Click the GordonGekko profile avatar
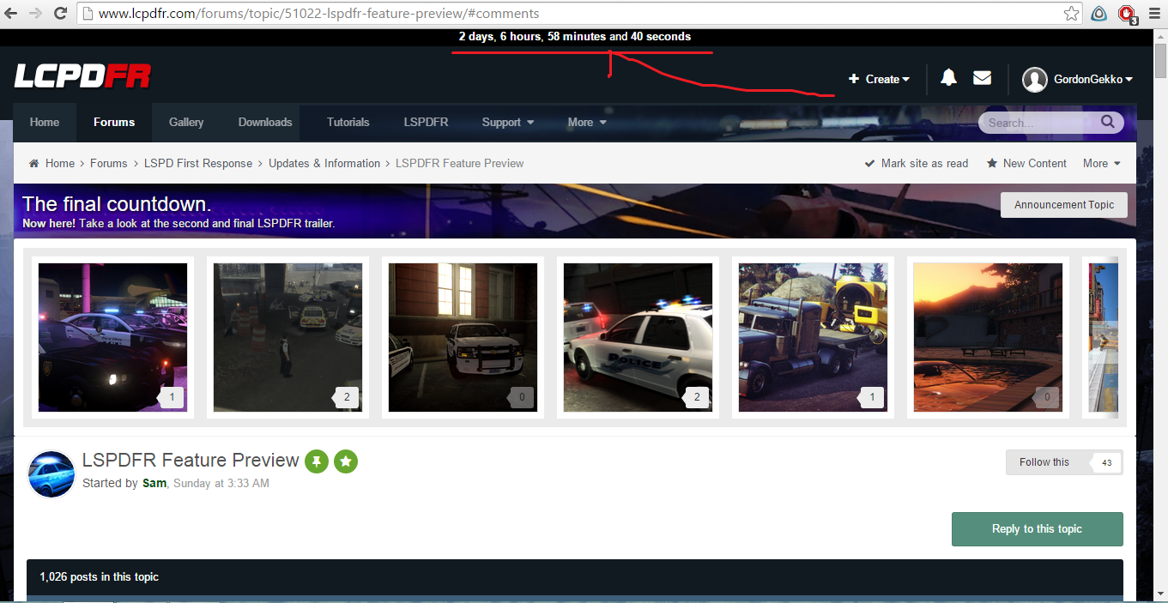 pos(1035,79)
